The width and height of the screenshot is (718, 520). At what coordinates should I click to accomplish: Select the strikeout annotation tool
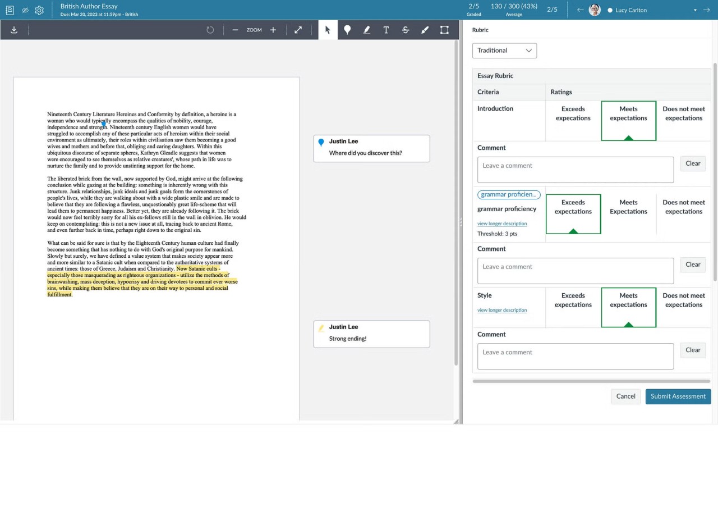point(406,30)
